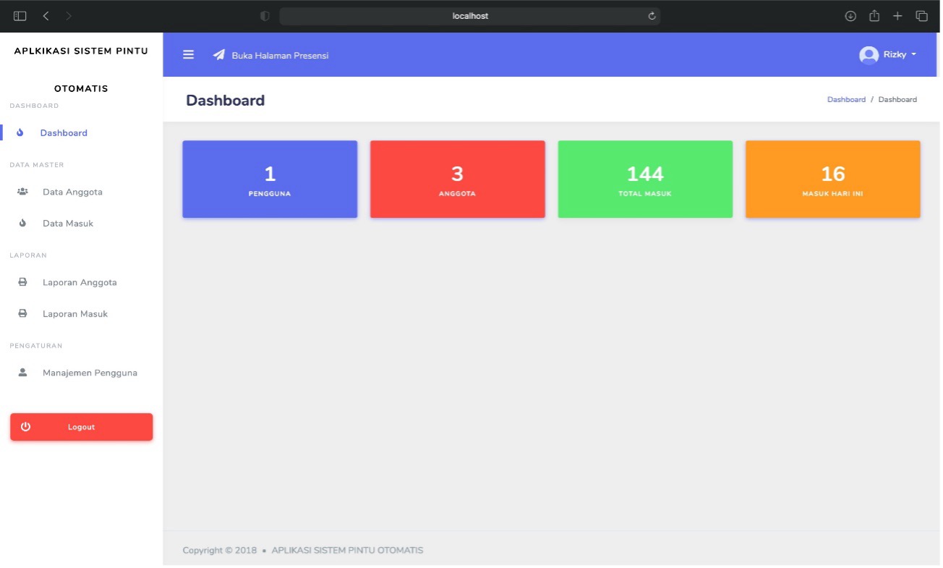Click the browser share icon

pos(874,15)
